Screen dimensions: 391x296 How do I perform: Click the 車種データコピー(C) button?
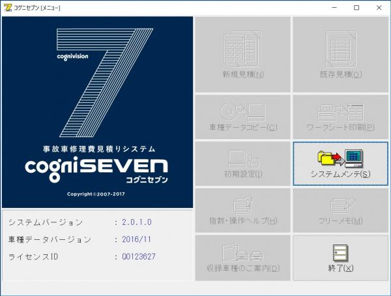click(242, 117)
